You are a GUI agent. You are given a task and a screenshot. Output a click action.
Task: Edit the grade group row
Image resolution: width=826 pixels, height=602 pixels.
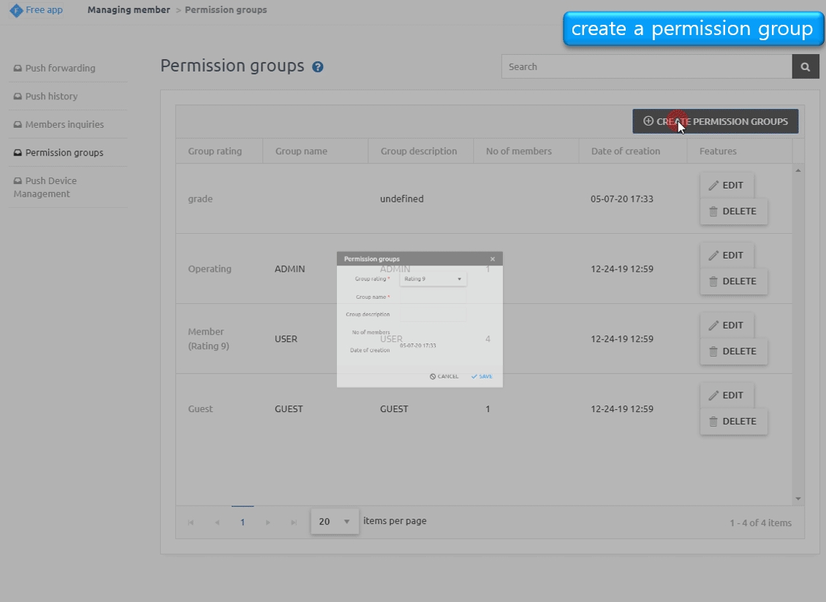click(x=727, y=186)
